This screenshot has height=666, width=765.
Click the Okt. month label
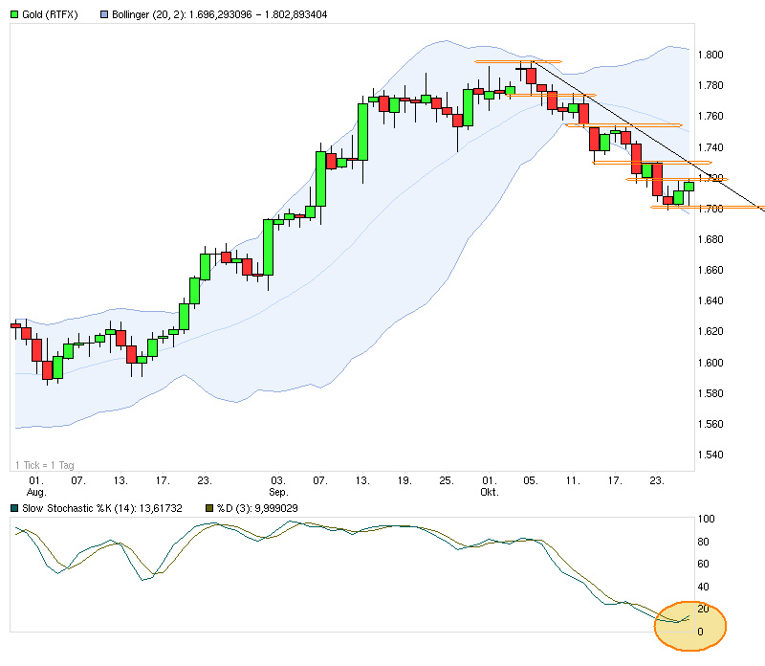tap(489, 491)
